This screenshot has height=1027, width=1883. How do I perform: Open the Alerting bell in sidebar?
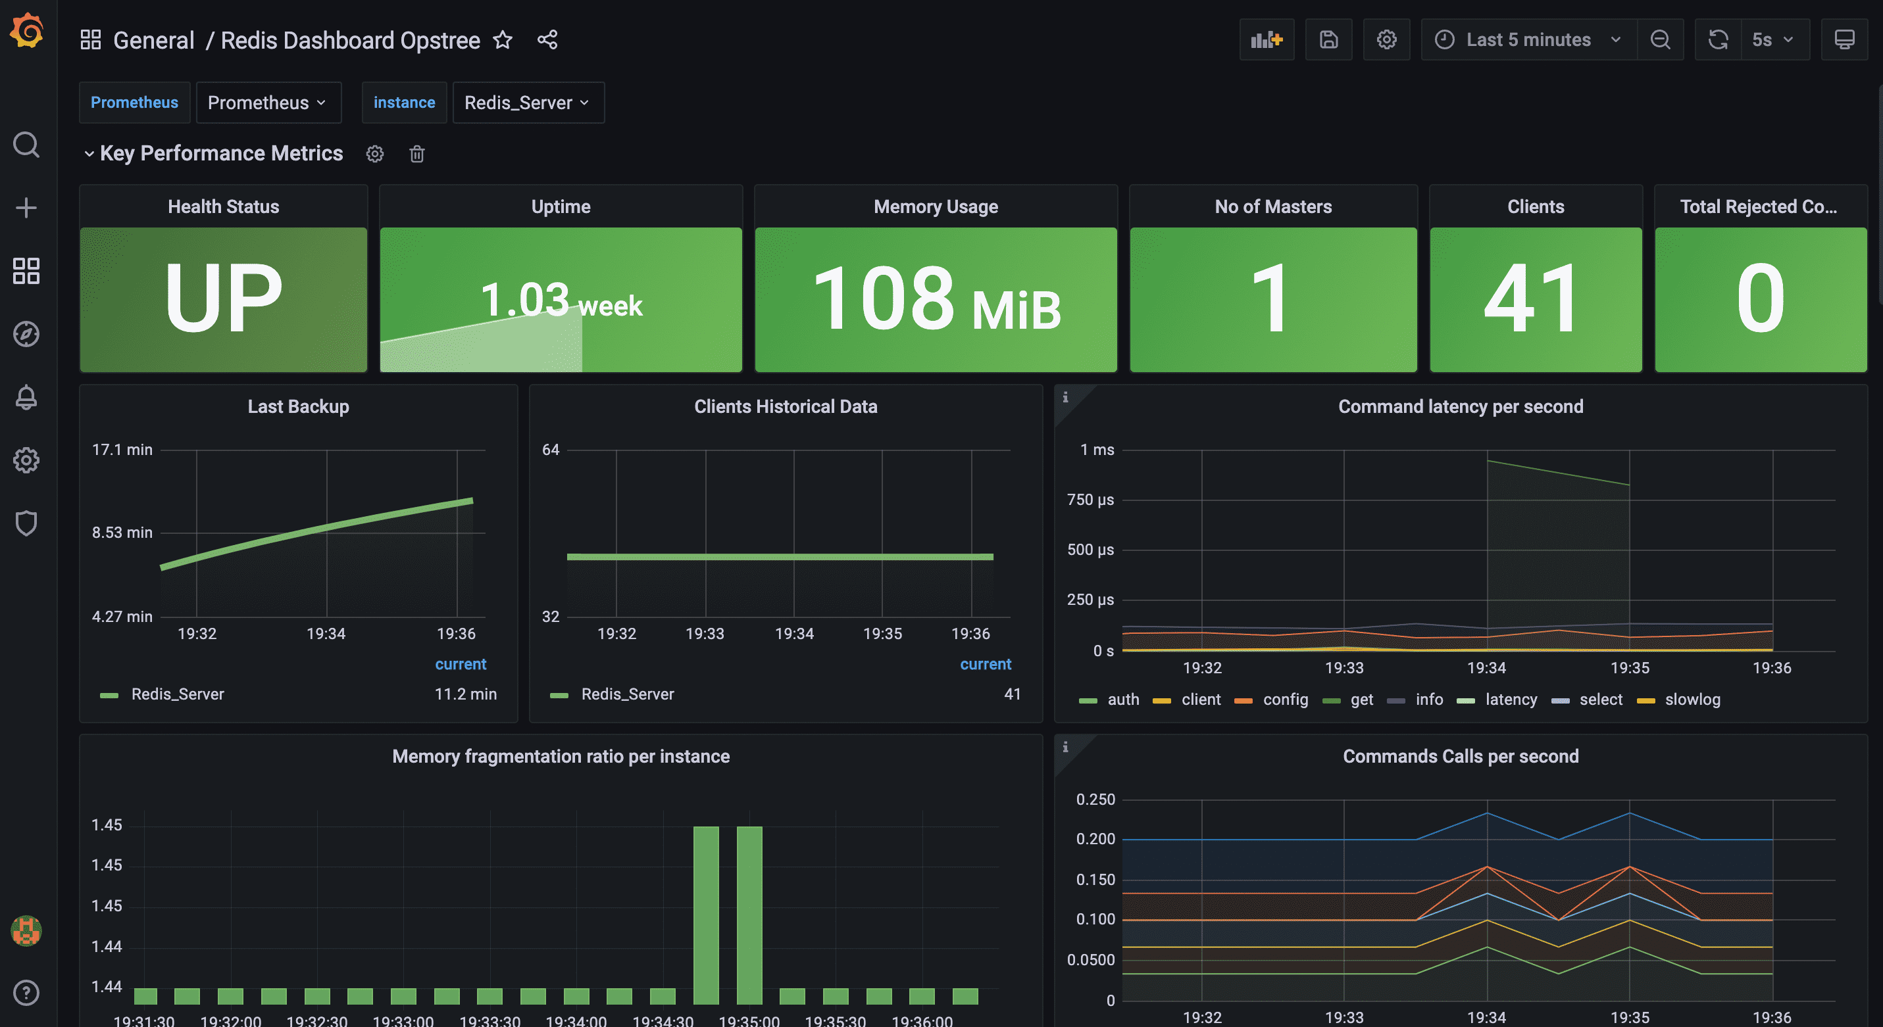[26, 397]
